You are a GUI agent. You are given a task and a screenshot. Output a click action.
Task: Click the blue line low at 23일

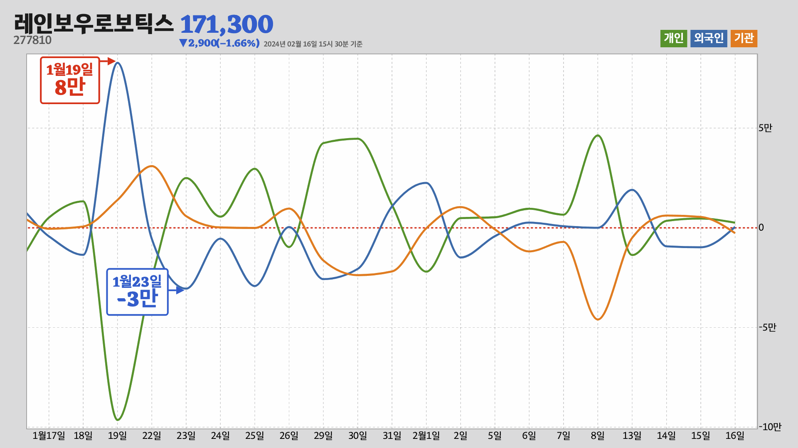(x=186, y=288)
